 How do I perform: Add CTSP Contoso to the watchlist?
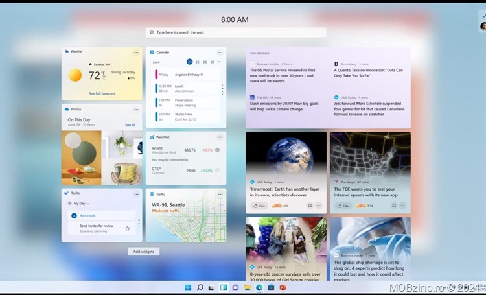tap(217, 171)
